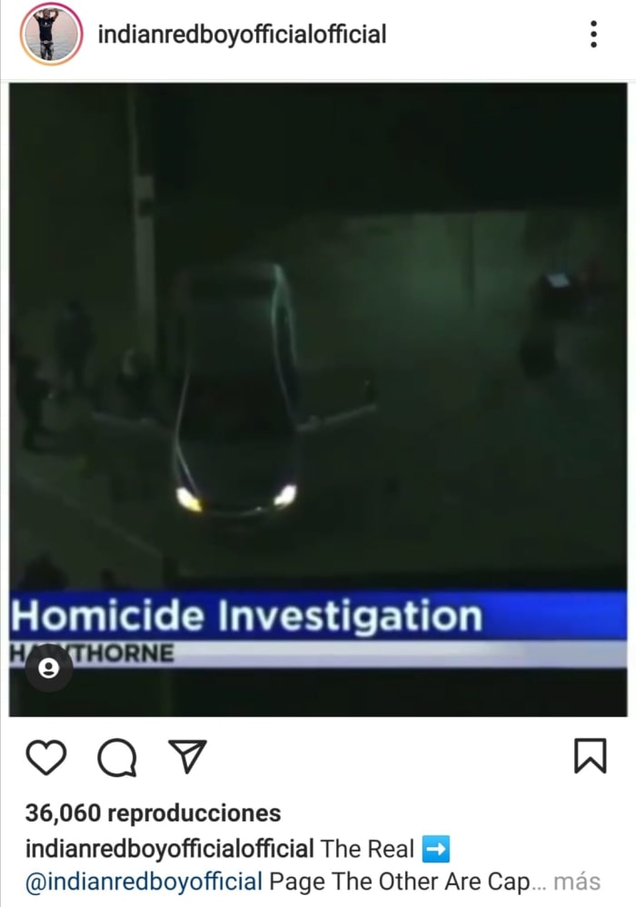Tap the car with headlights in the video
The width and height of the screenshot is (636, 907).
tap(235, 393)
